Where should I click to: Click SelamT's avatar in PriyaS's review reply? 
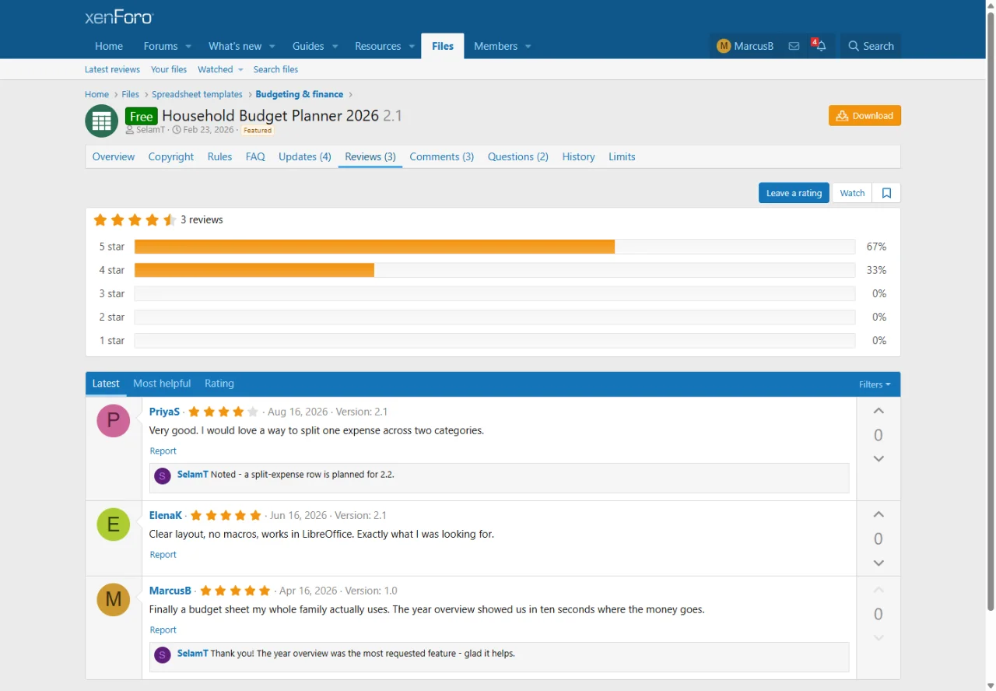163,476
